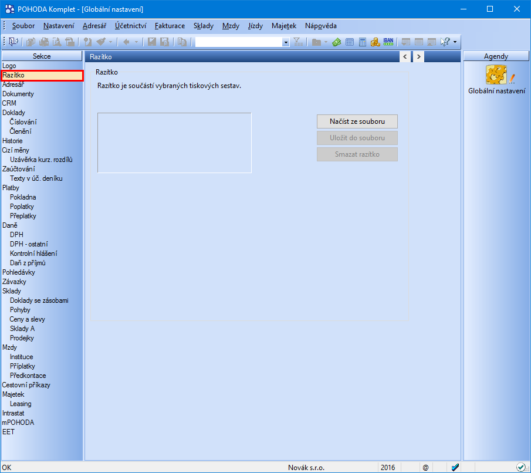Click Načíst ze souboru button
This screenshot has width=531, height=473.
[x=357, y=121]
